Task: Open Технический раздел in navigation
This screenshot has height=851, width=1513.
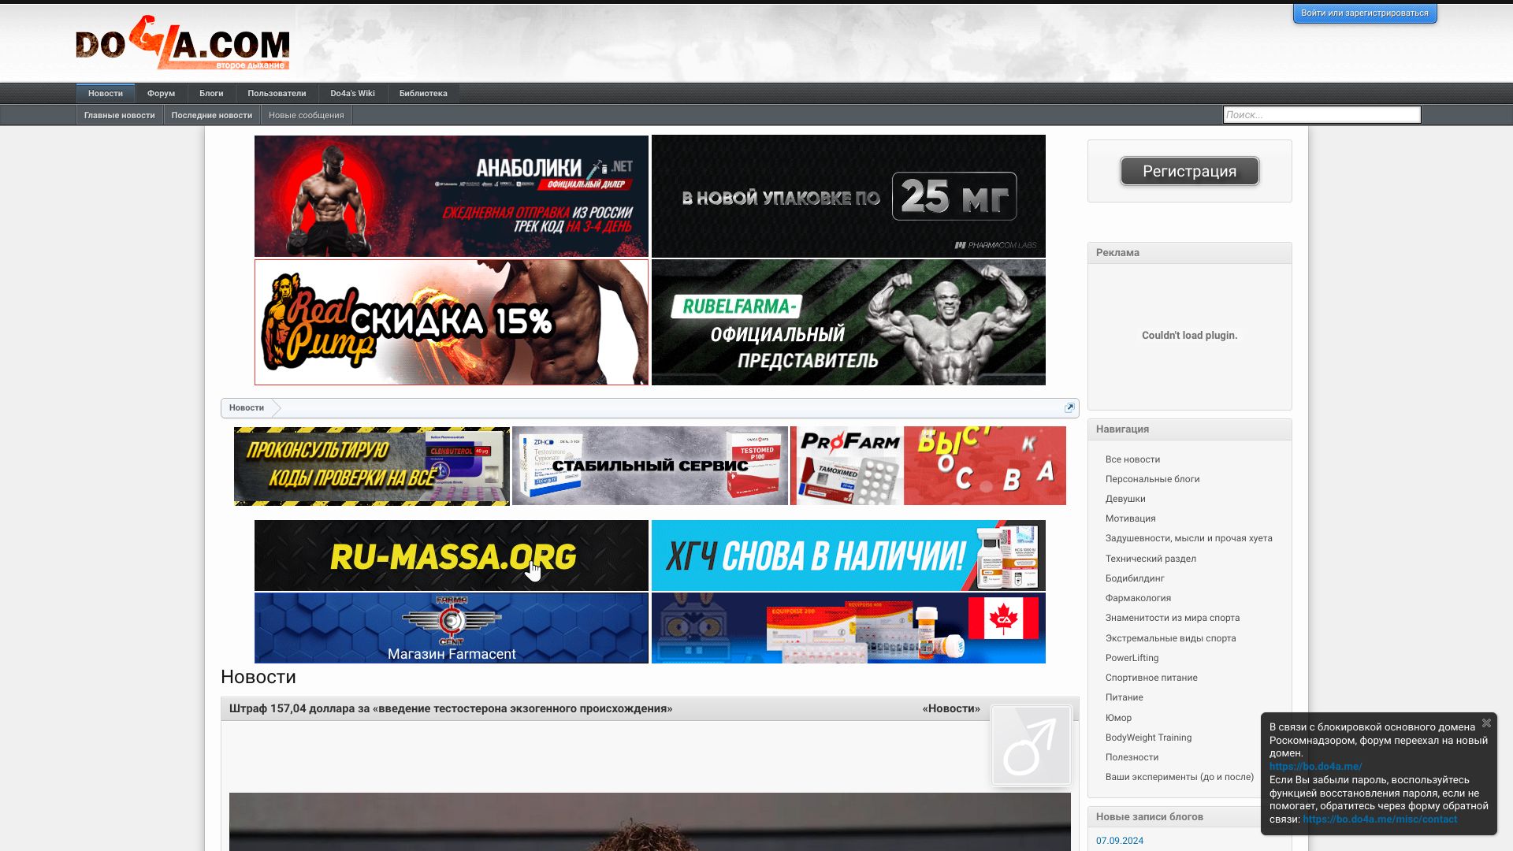Action: pyautogui.click(x=1151, y=559)
